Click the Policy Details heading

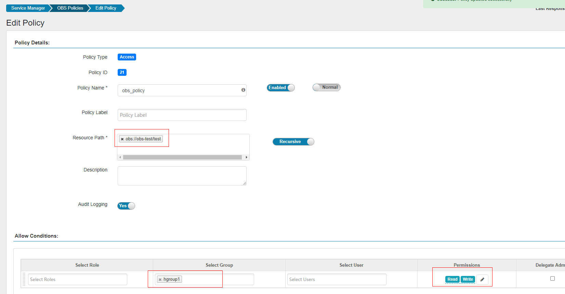32,43
